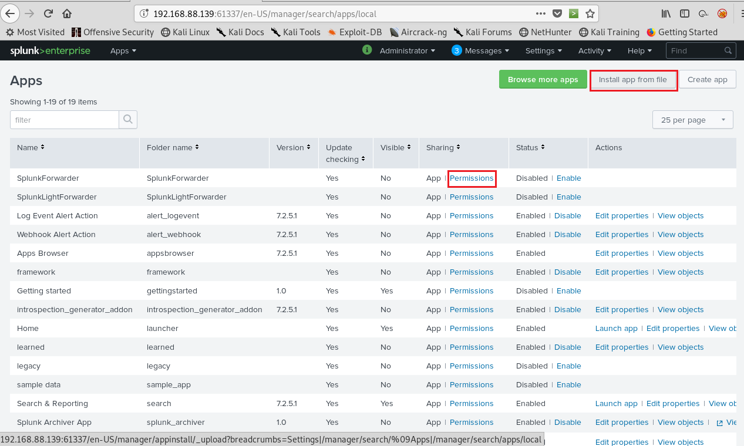Click external link icon in Splunk Archiver row
This screenshot has width=744, height=446.
pos(719,423)
